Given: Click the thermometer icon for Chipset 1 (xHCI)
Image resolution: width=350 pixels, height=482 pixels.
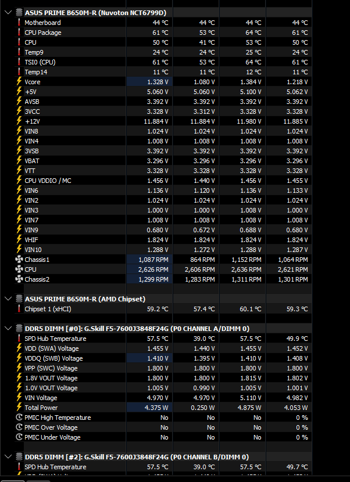Looking at the screenshot, I should pos(19,308).
